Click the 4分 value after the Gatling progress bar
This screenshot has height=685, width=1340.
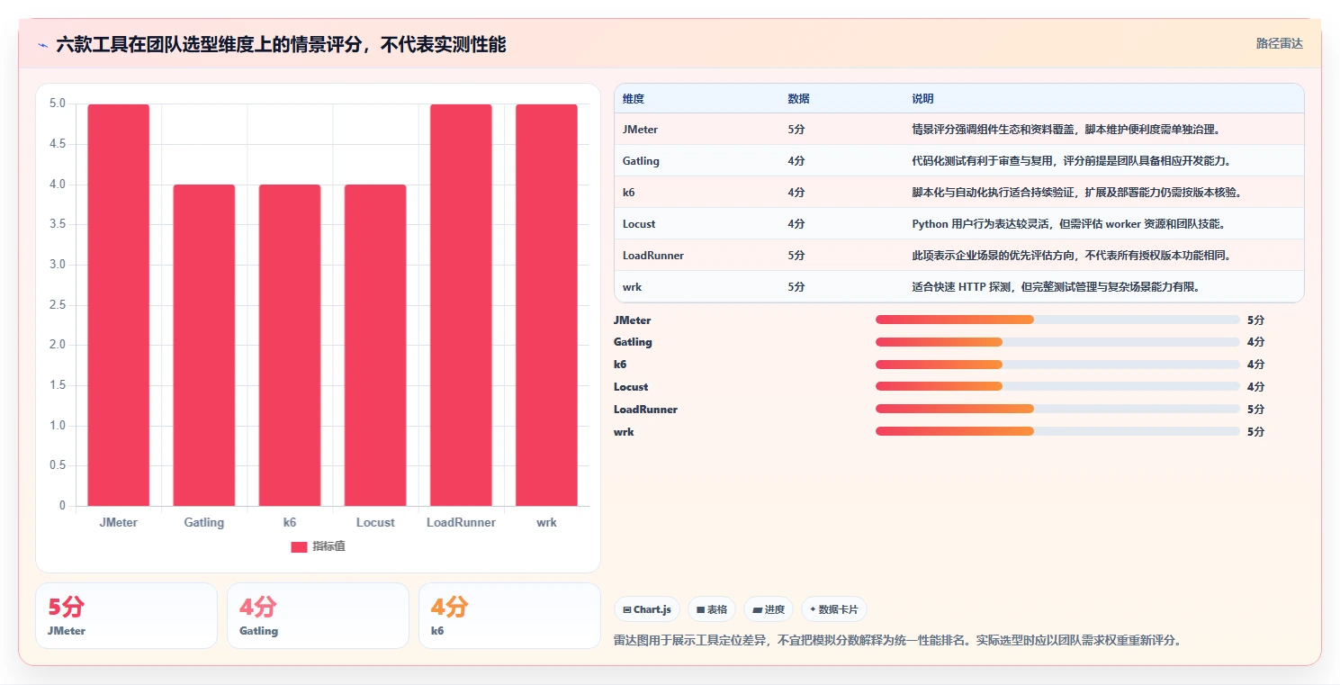[x=1256, y=342]
